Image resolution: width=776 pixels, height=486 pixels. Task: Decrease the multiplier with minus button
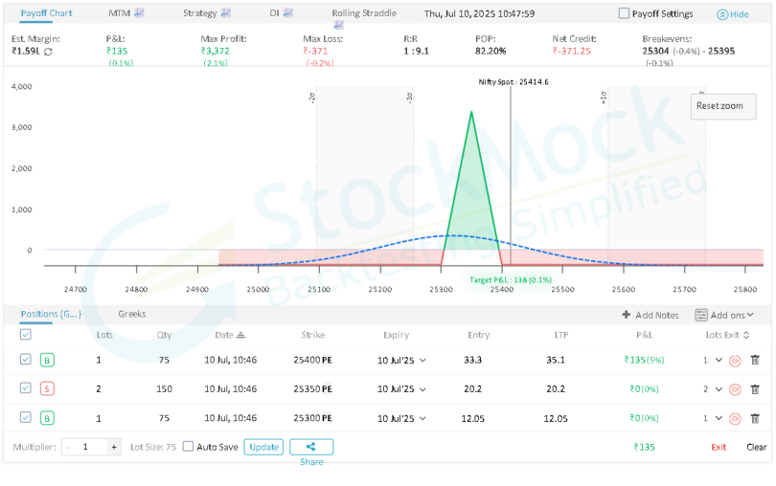[69, 447]
